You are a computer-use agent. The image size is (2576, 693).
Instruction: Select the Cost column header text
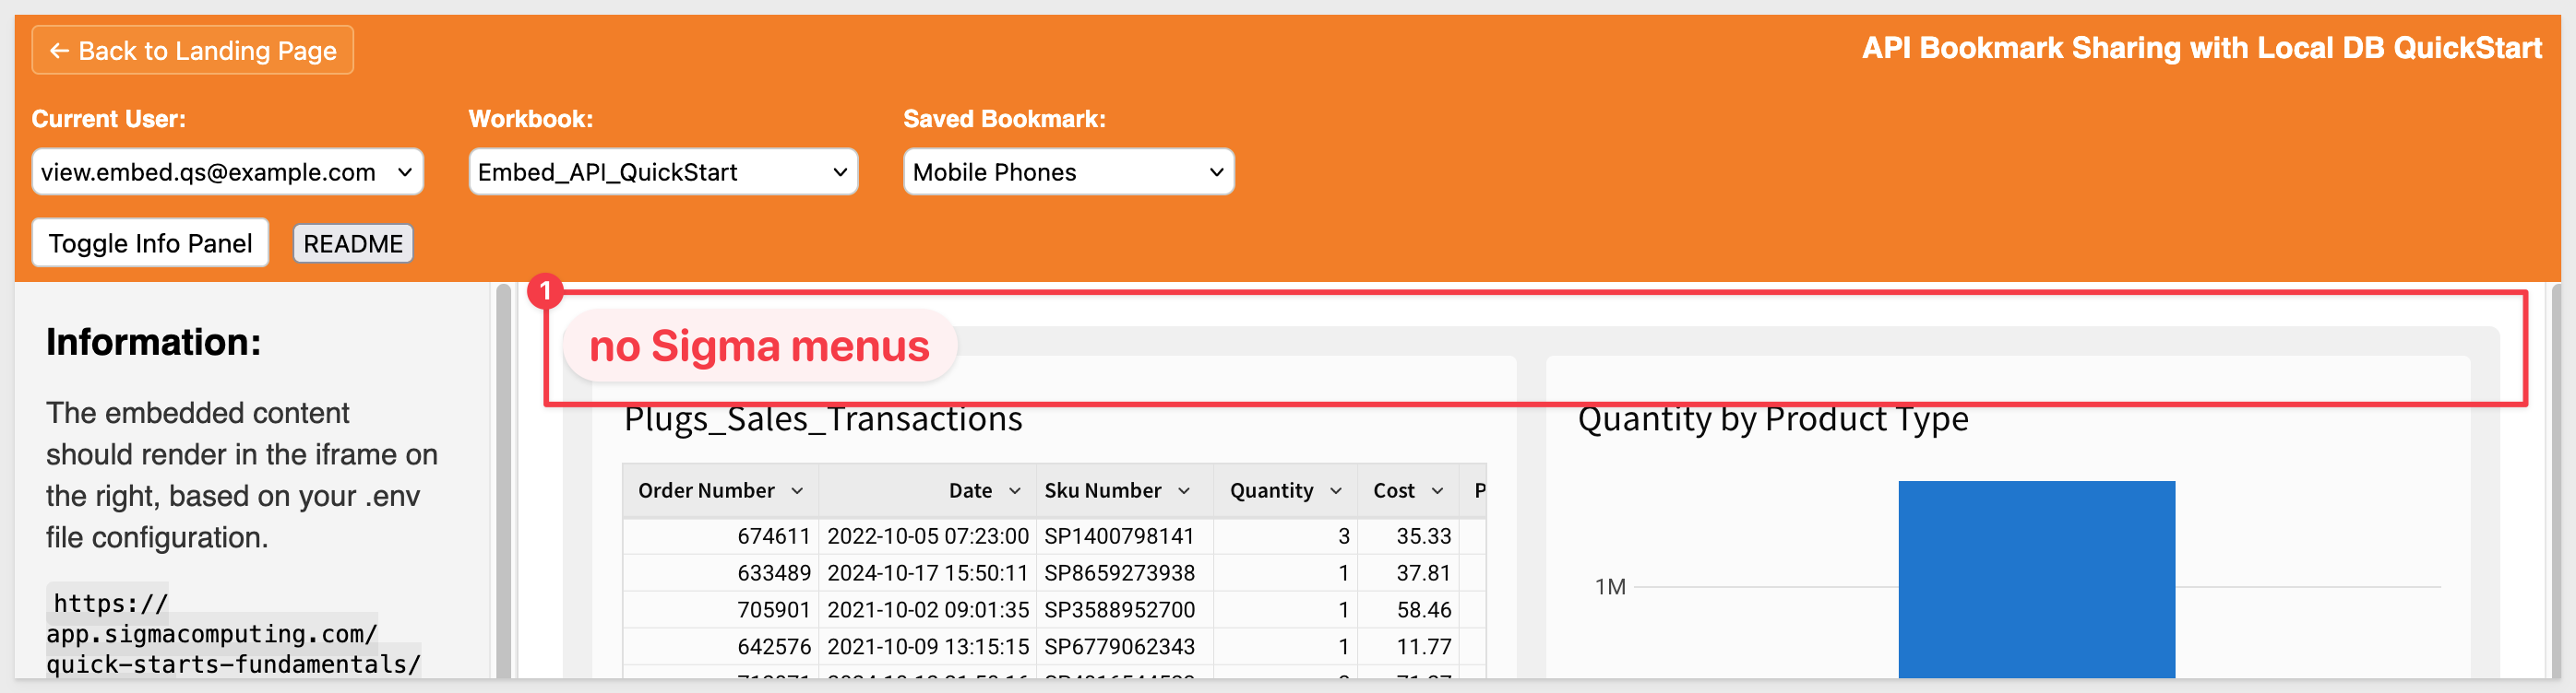point(1393,490)
